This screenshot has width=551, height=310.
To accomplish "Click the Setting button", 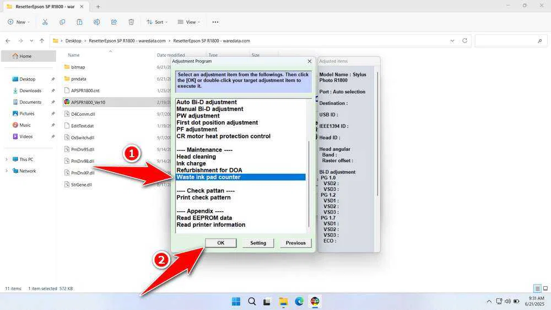I will tap(258, 243).
